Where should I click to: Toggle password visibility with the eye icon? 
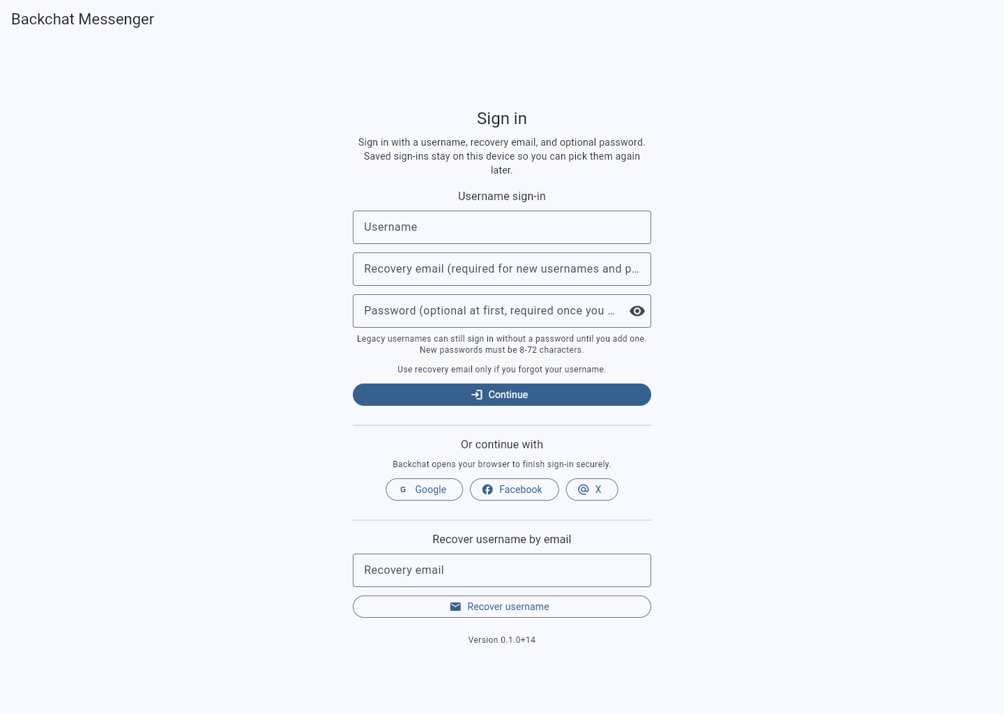pos(637,311)
